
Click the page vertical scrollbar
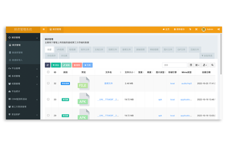click(221, 54)
